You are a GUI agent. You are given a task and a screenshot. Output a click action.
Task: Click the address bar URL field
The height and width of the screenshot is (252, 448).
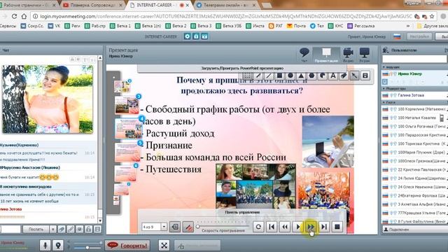point(225,16)
